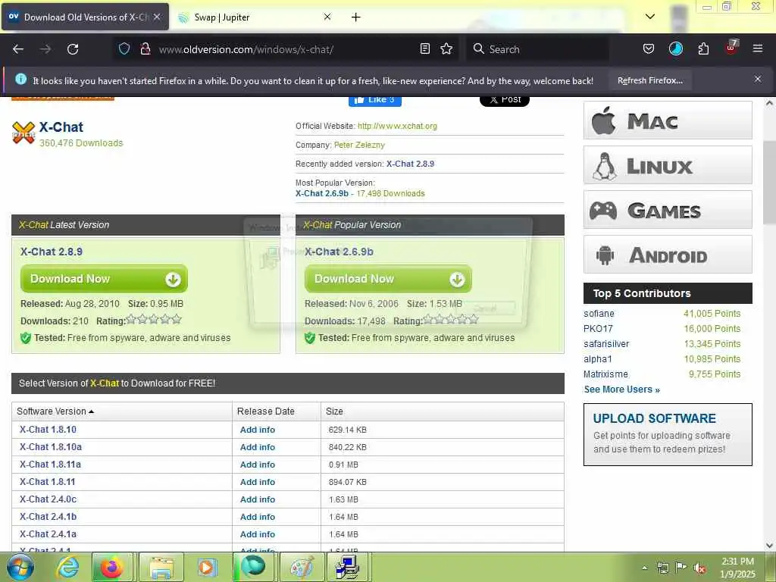This screenshot has width=776, height=582.
Task: Open contributor Matrixisme profile
Action: (605, 374)
